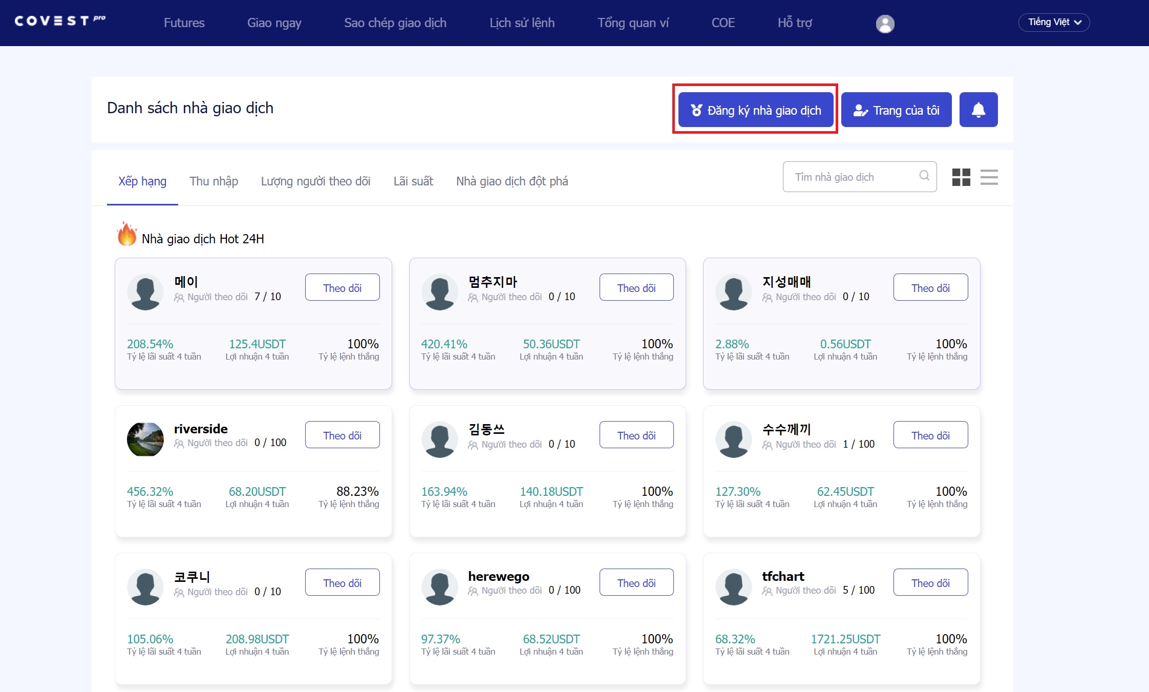Switch to Lãi suất tab

pos(413,181)
